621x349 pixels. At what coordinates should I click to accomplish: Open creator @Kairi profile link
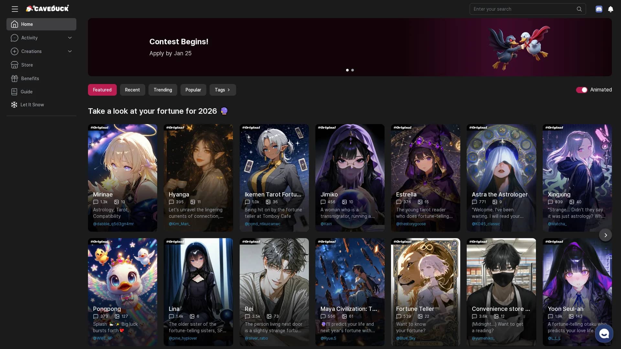[x=326, y=224]
